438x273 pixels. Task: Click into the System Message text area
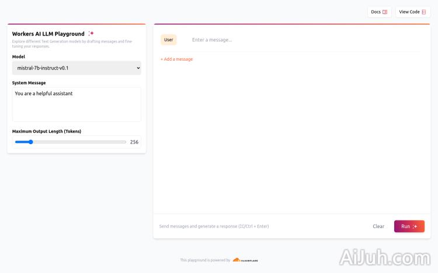[x=77, y=104]
